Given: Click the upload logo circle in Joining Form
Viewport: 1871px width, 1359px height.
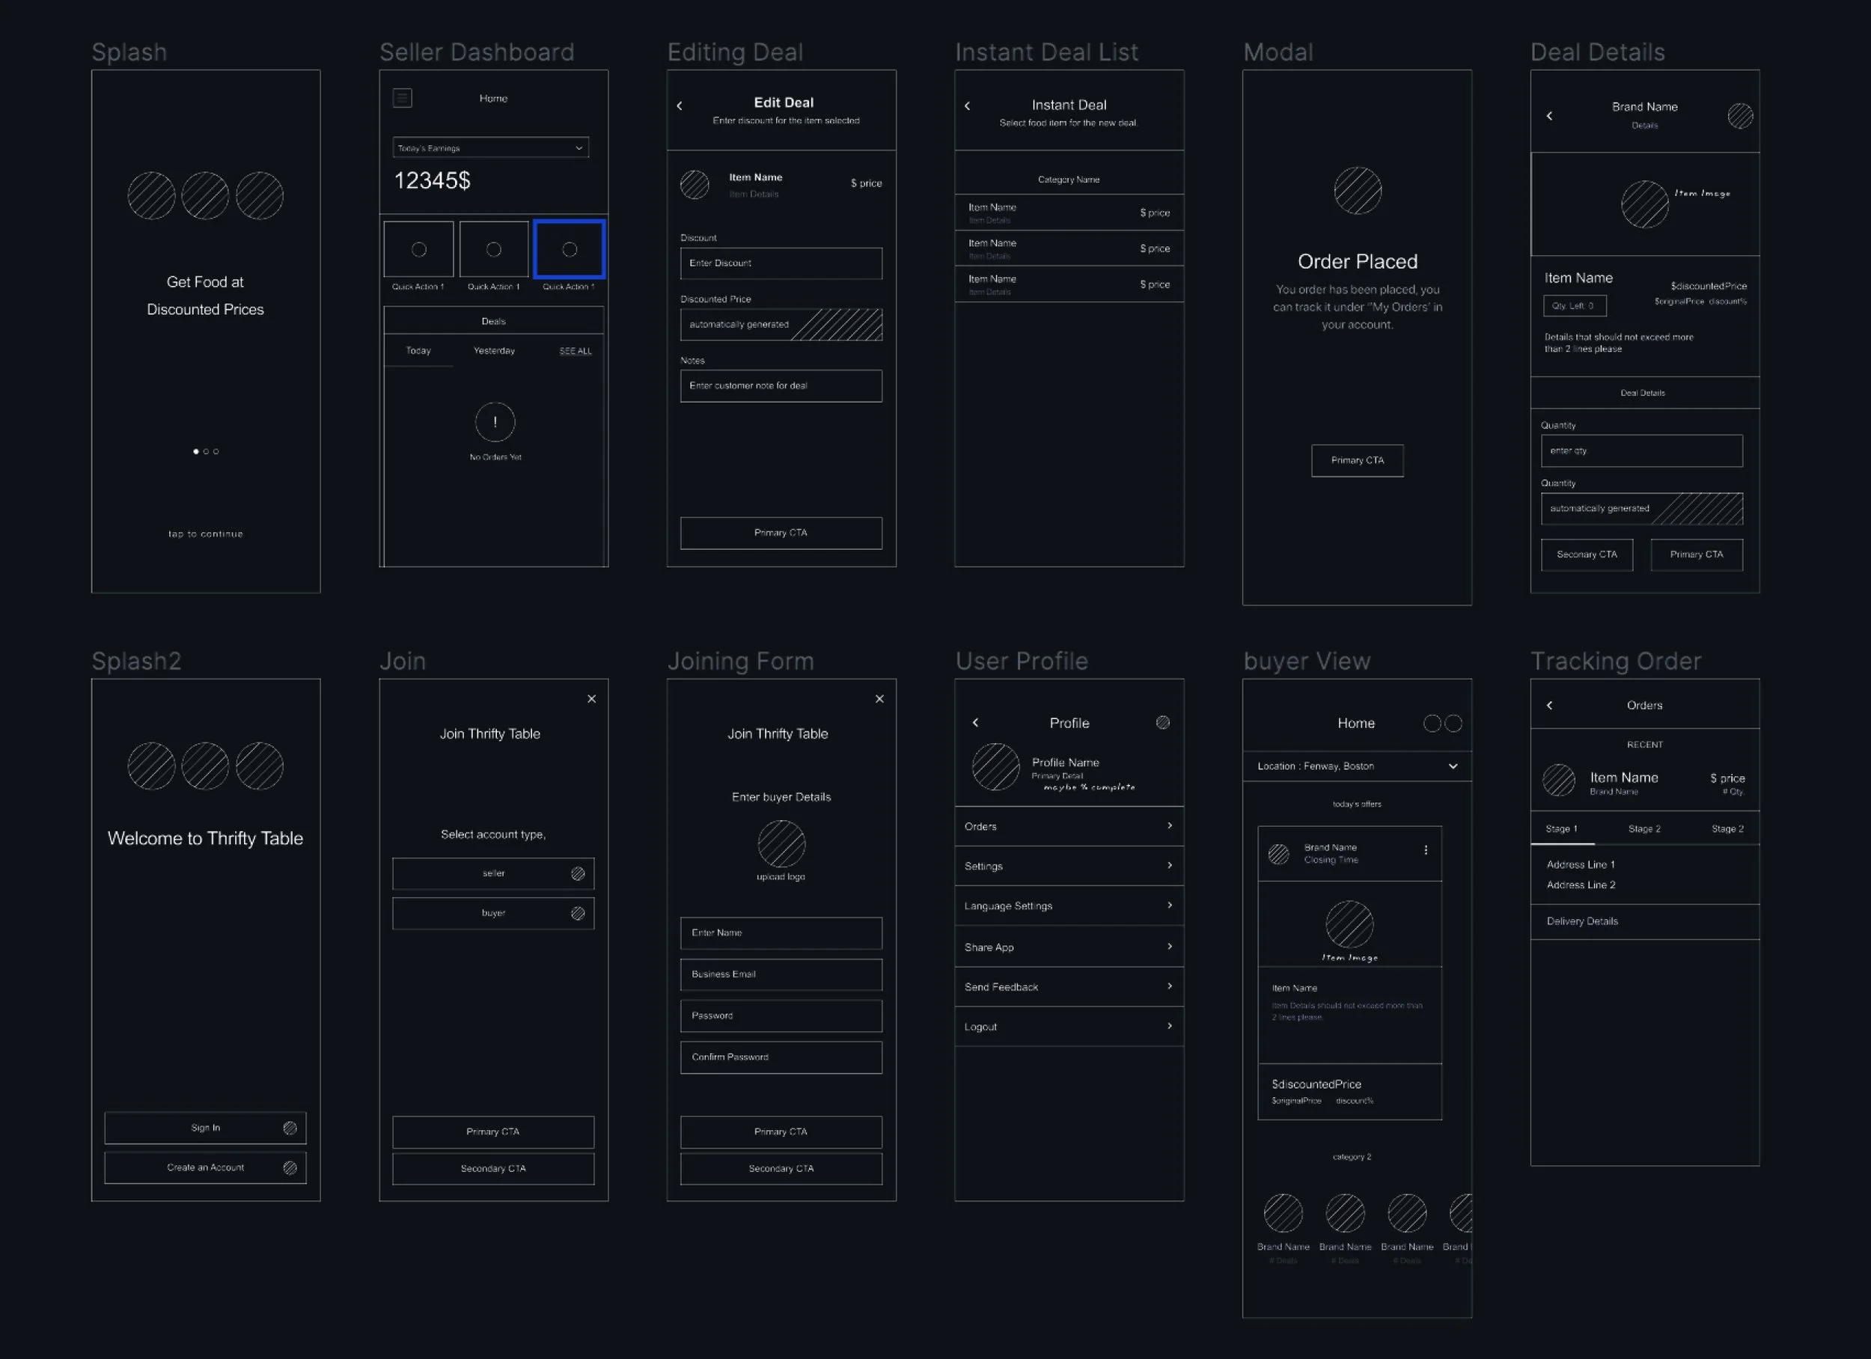Looking at the screenshot, I should coord(781,843).
